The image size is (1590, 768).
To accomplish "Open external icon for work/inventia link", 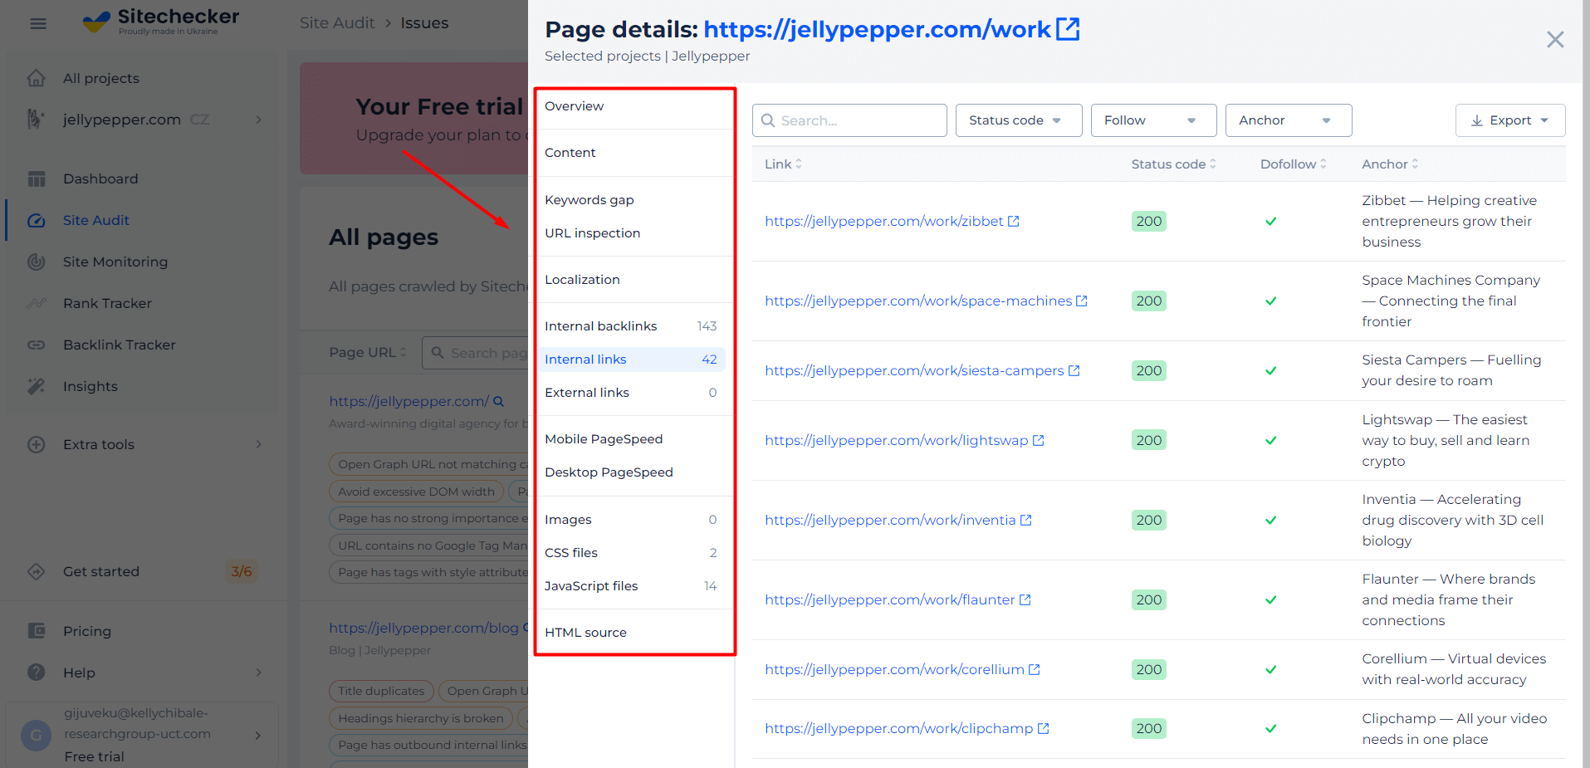I will (1026, 520).
